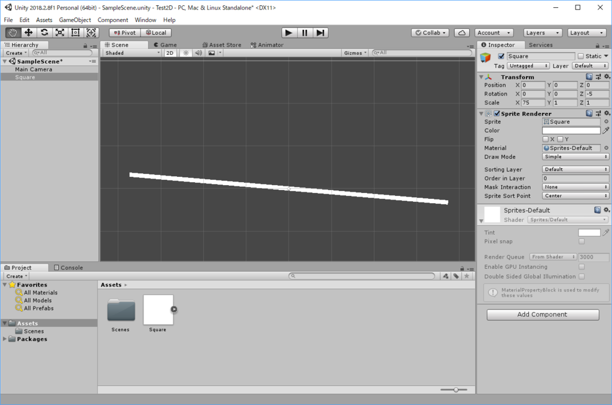
Task: Open Mask Interaction dropdown
Action: tap(576, 188)
